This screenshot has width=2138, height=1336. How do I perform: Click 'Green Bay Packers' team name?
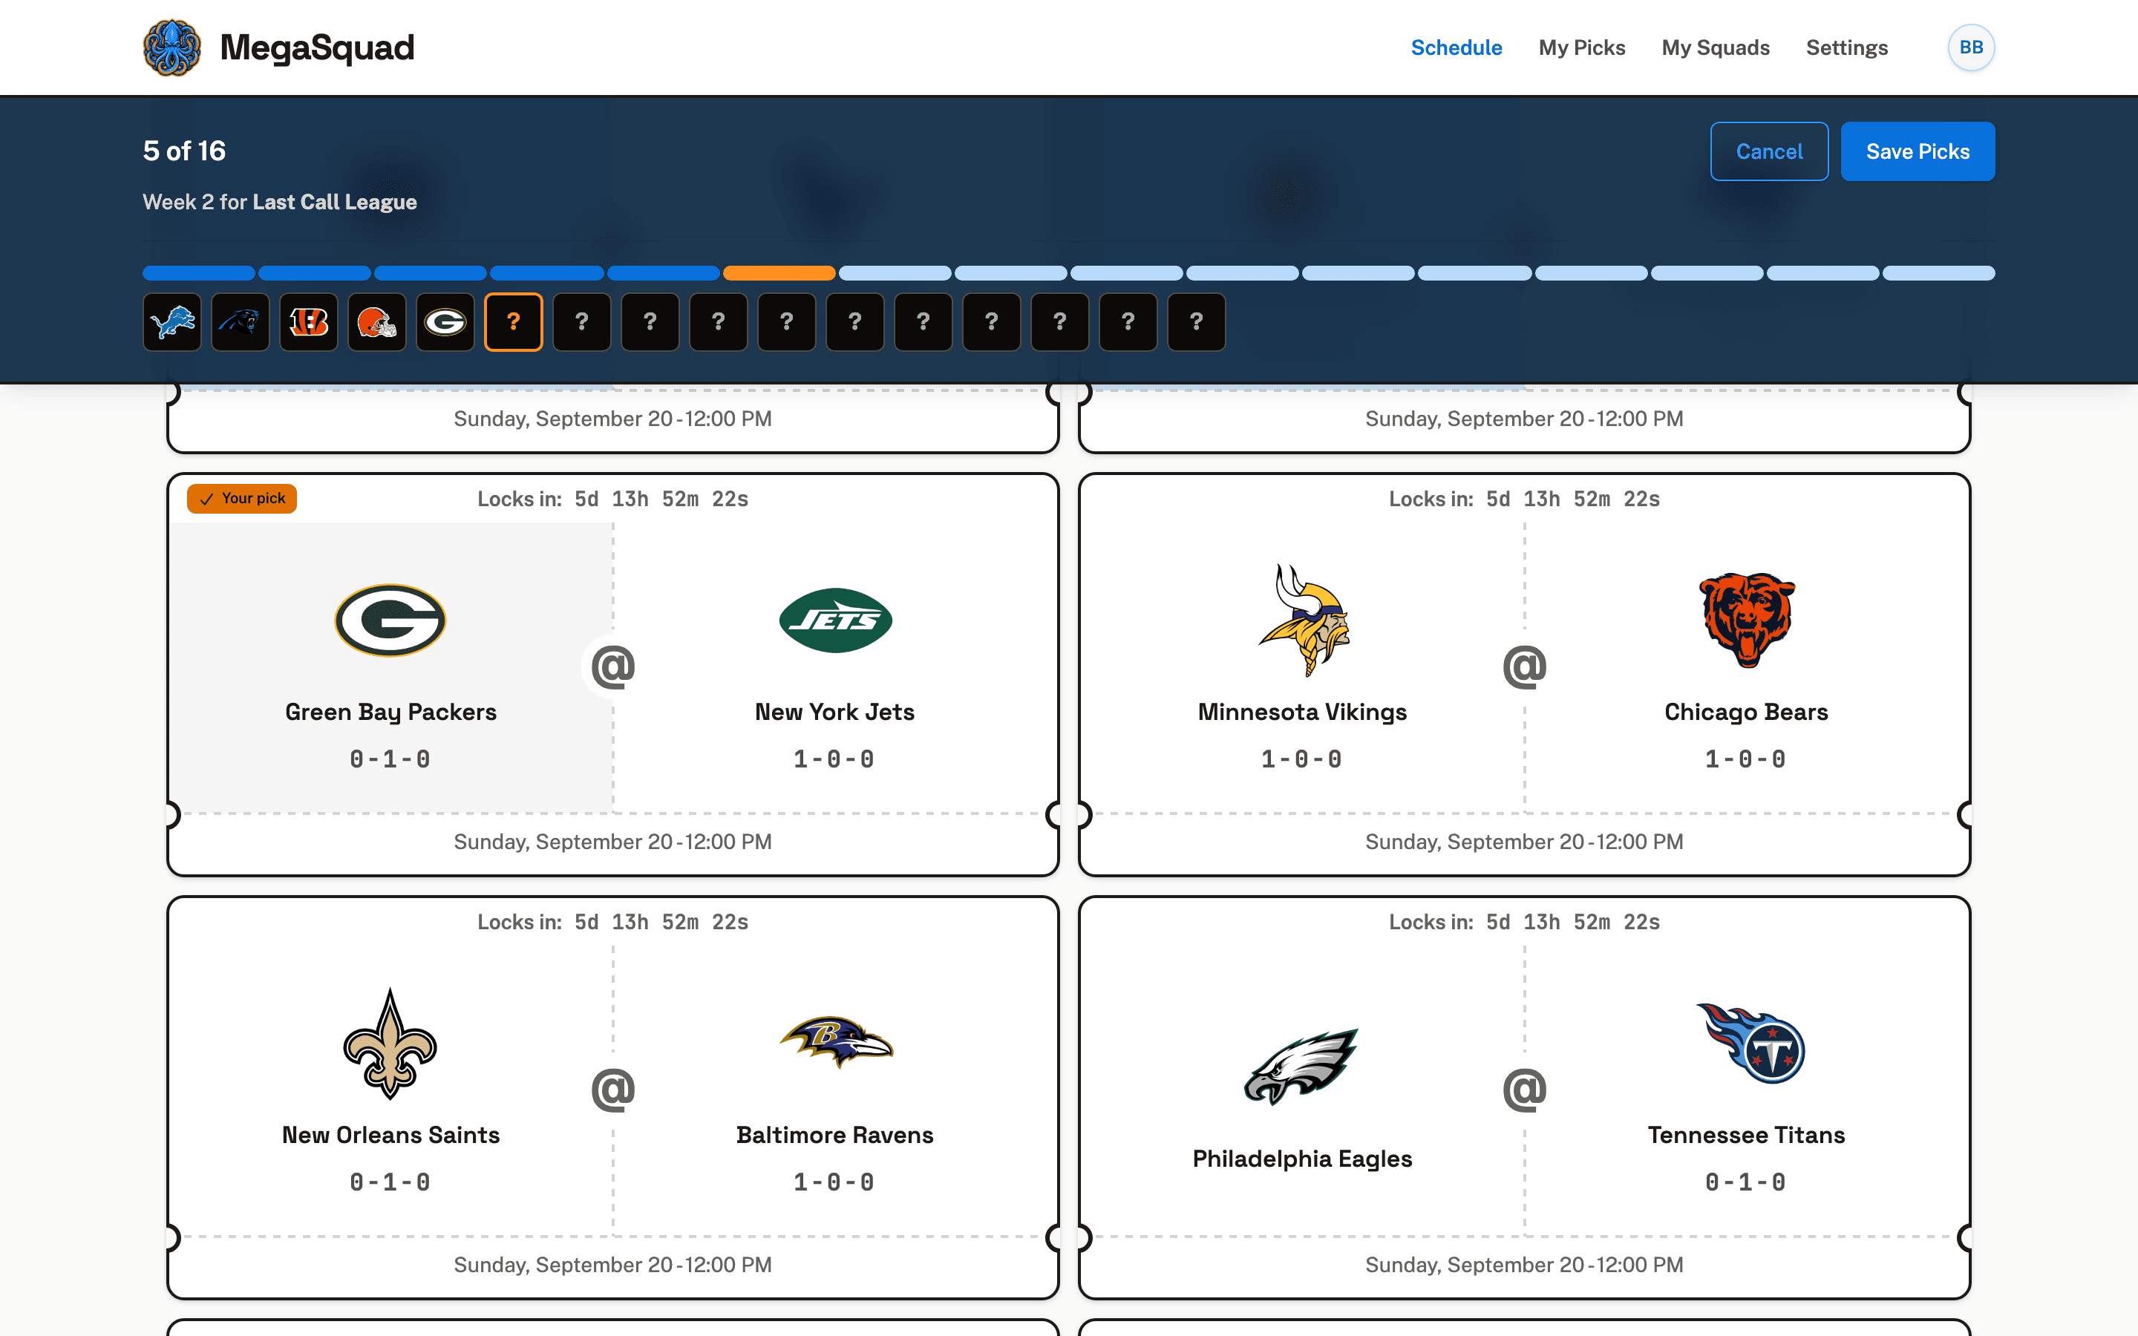(390, 713)
